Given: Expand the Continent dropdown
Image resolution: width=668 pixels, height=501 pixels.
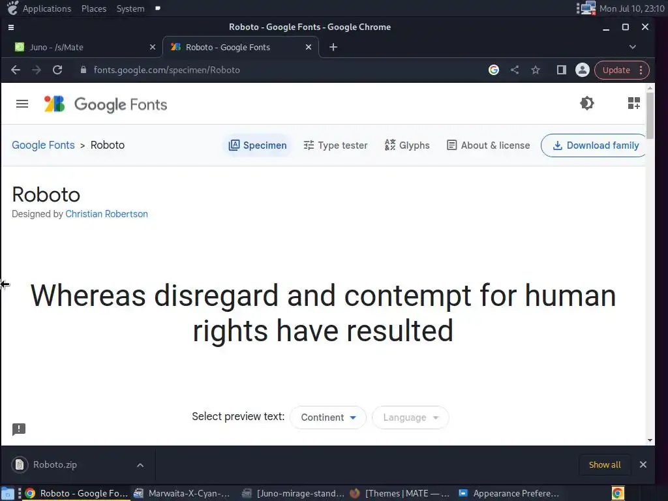Looking at the screenshot, I should [328, 417].
